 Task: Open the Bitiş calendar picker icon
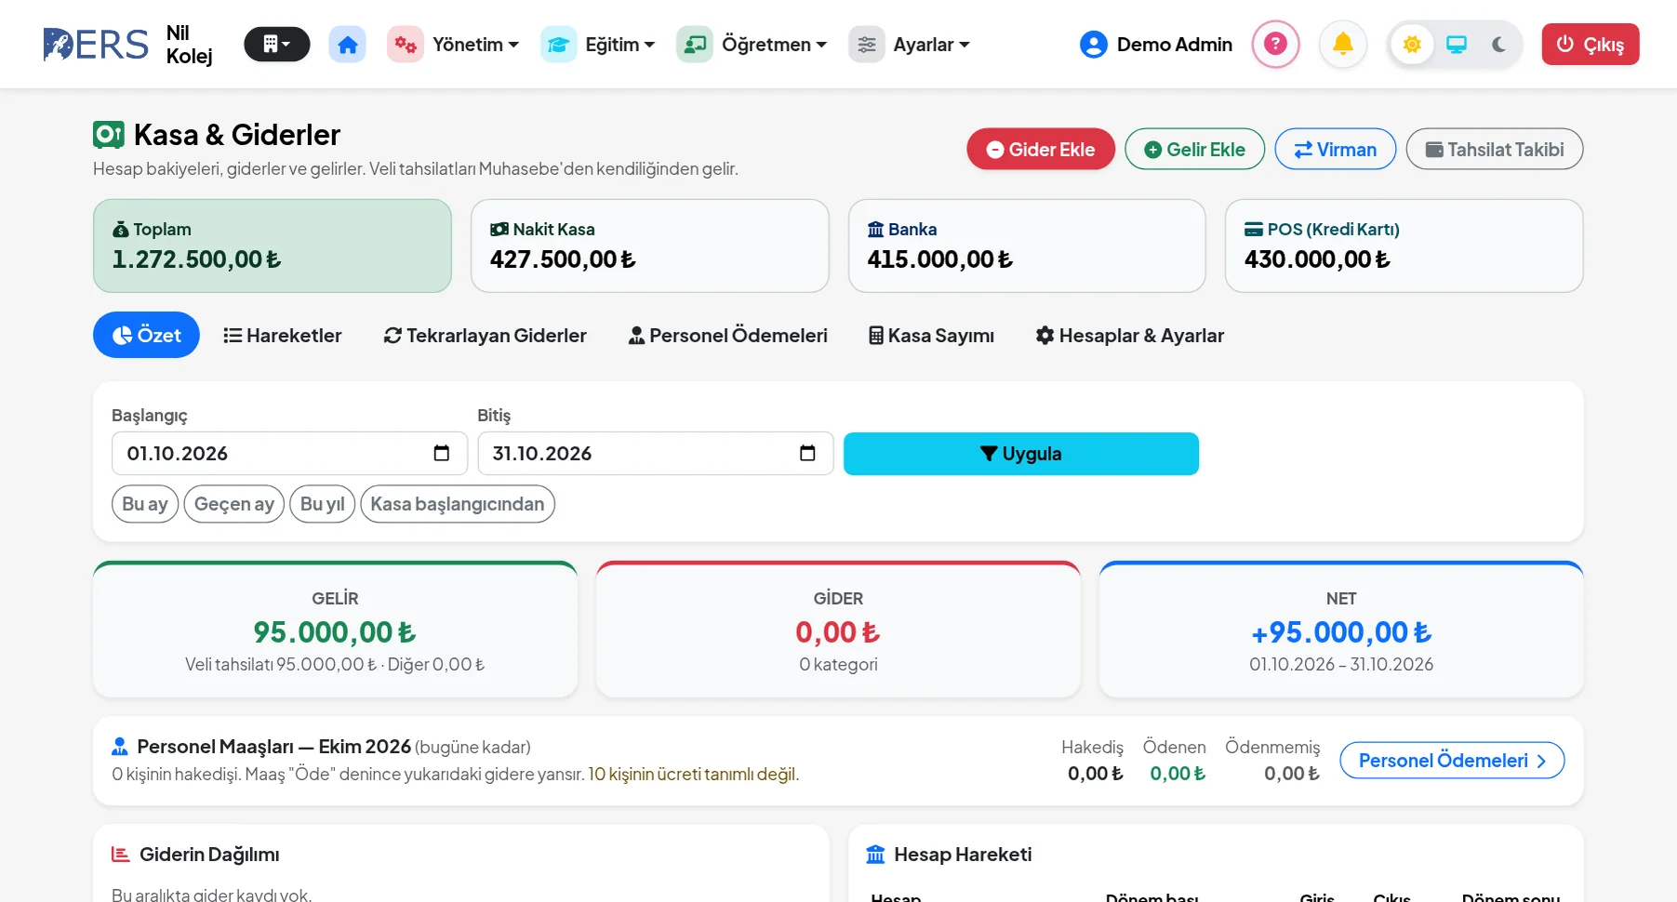[807, 453]
